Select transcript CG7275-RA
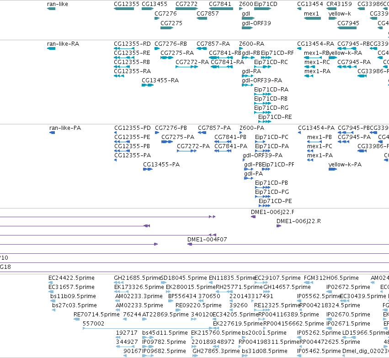This screenshot has height=358, width=389. pos(167,58)
